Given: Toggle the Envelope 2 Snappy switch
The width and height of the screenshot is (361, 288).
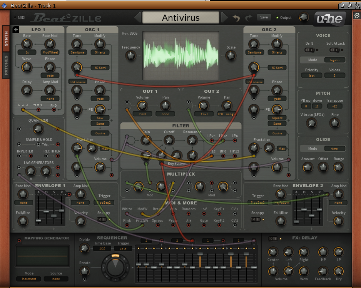Looking at the screenshot, I should 256,219.
